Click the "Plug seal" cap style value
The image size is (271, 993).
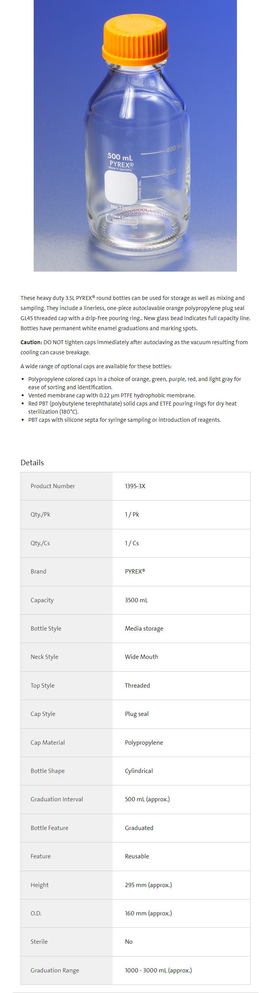(x=137, y=714)
